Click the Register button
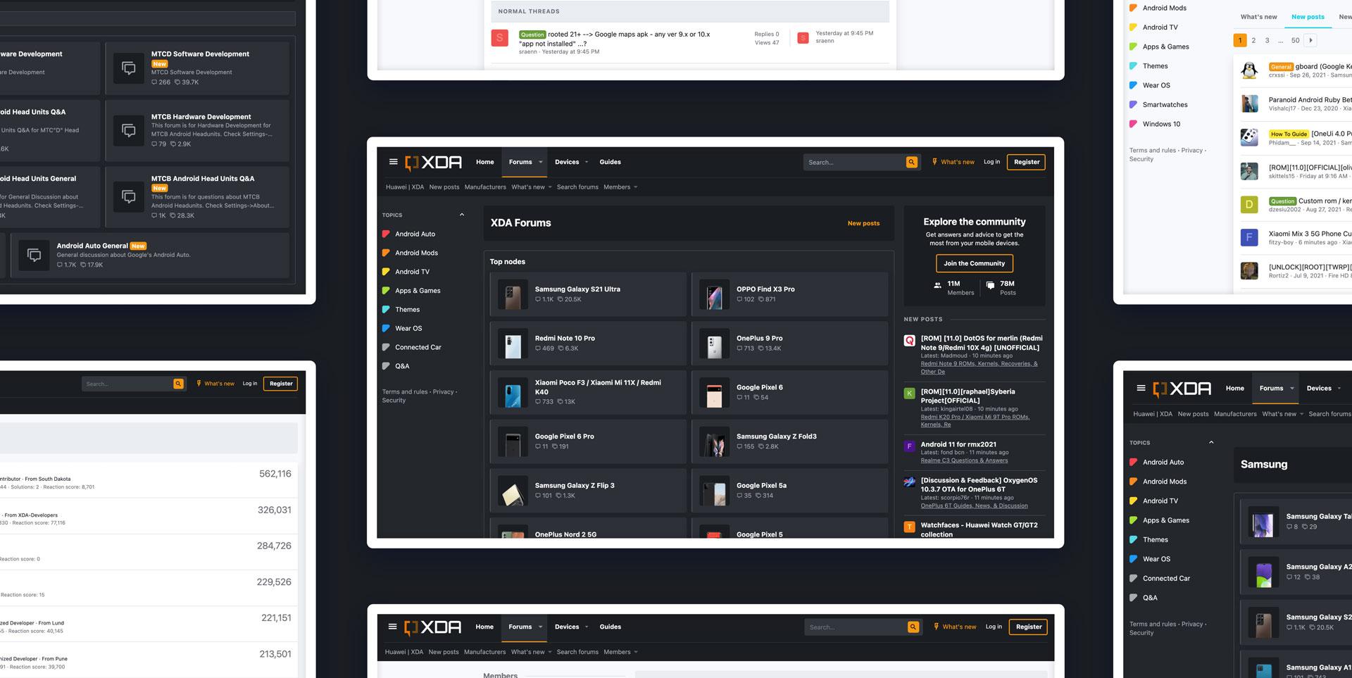 [1026, 162]
